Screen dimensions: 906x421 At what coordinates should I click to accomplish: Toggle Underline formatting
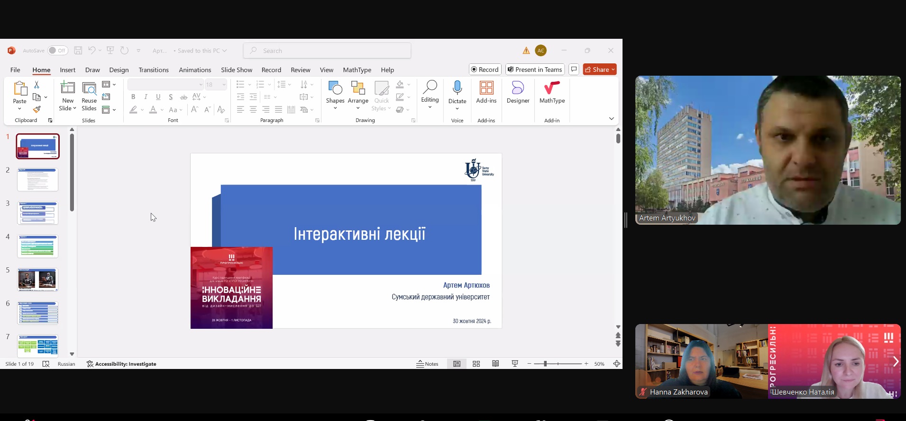tap(158, 97)
